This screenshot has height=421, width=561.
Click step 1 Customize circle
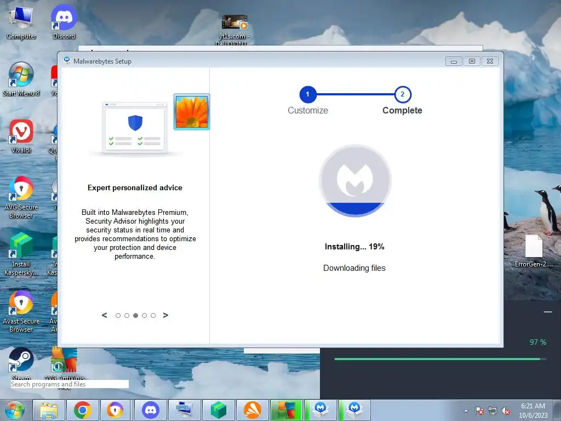pos(308,94)
